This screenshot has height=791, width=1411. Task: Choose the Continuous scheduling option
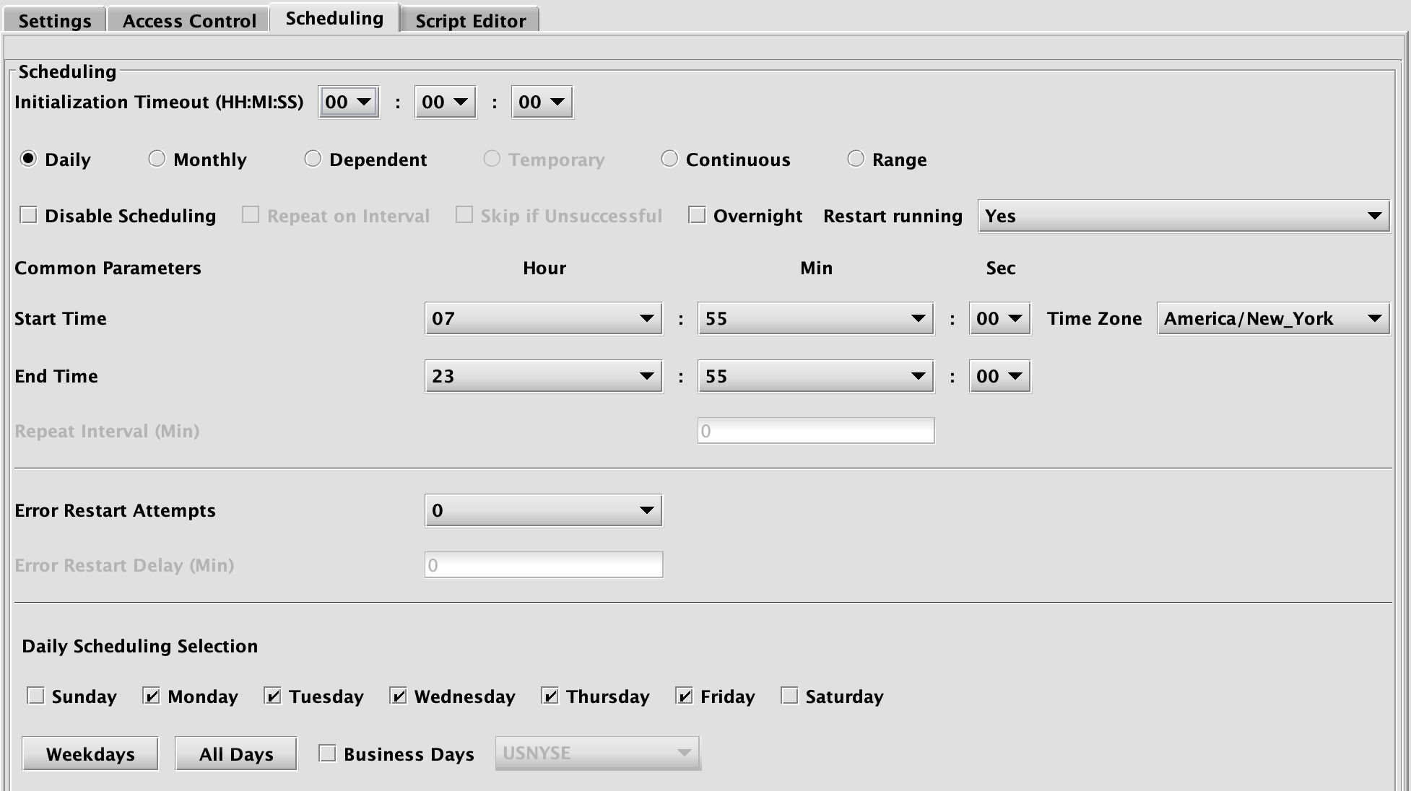669,159
